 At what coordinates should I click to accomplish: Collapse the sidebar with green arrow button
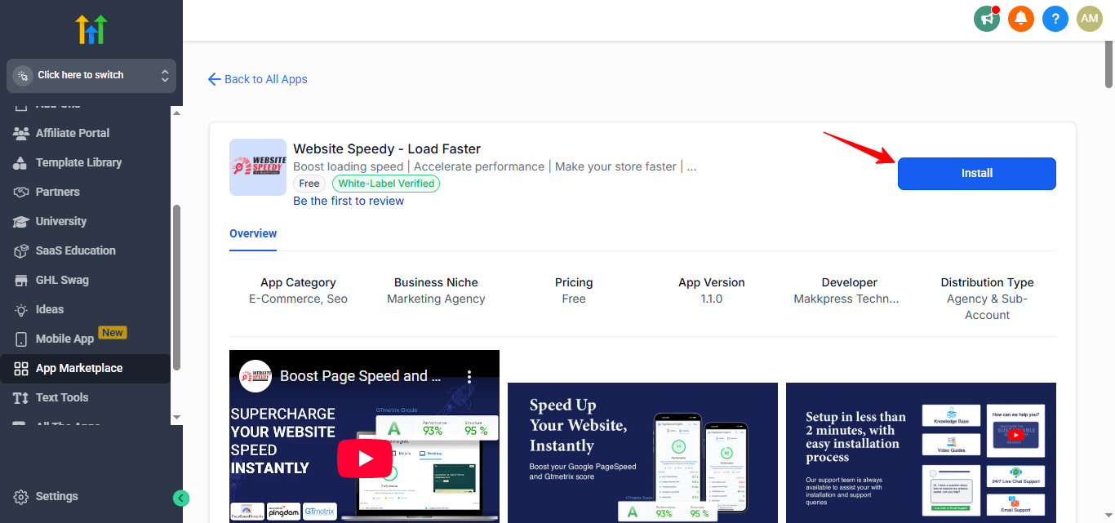(x=181, y=498)
